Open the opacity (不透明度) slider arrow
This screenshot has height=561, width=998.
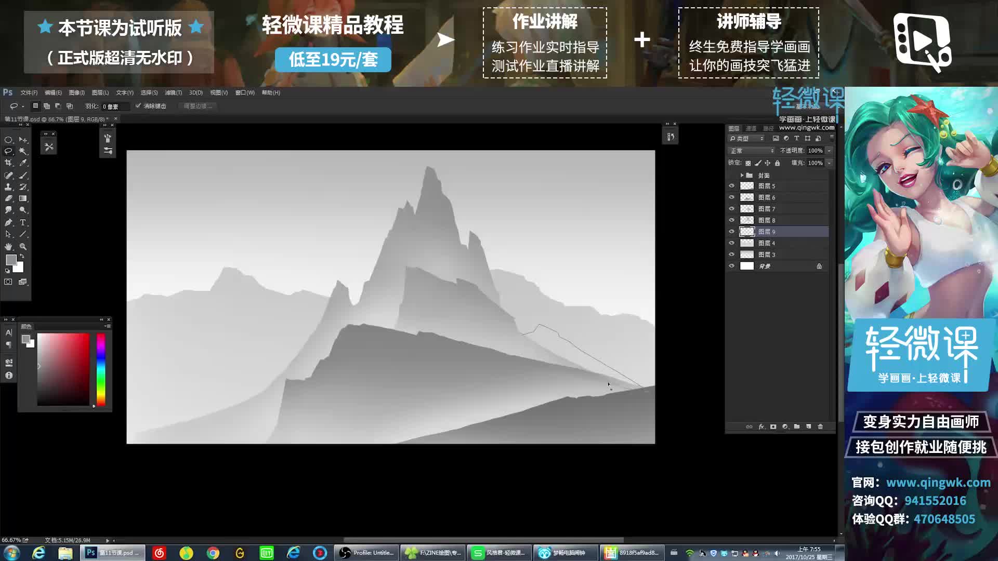coord(829,151)
